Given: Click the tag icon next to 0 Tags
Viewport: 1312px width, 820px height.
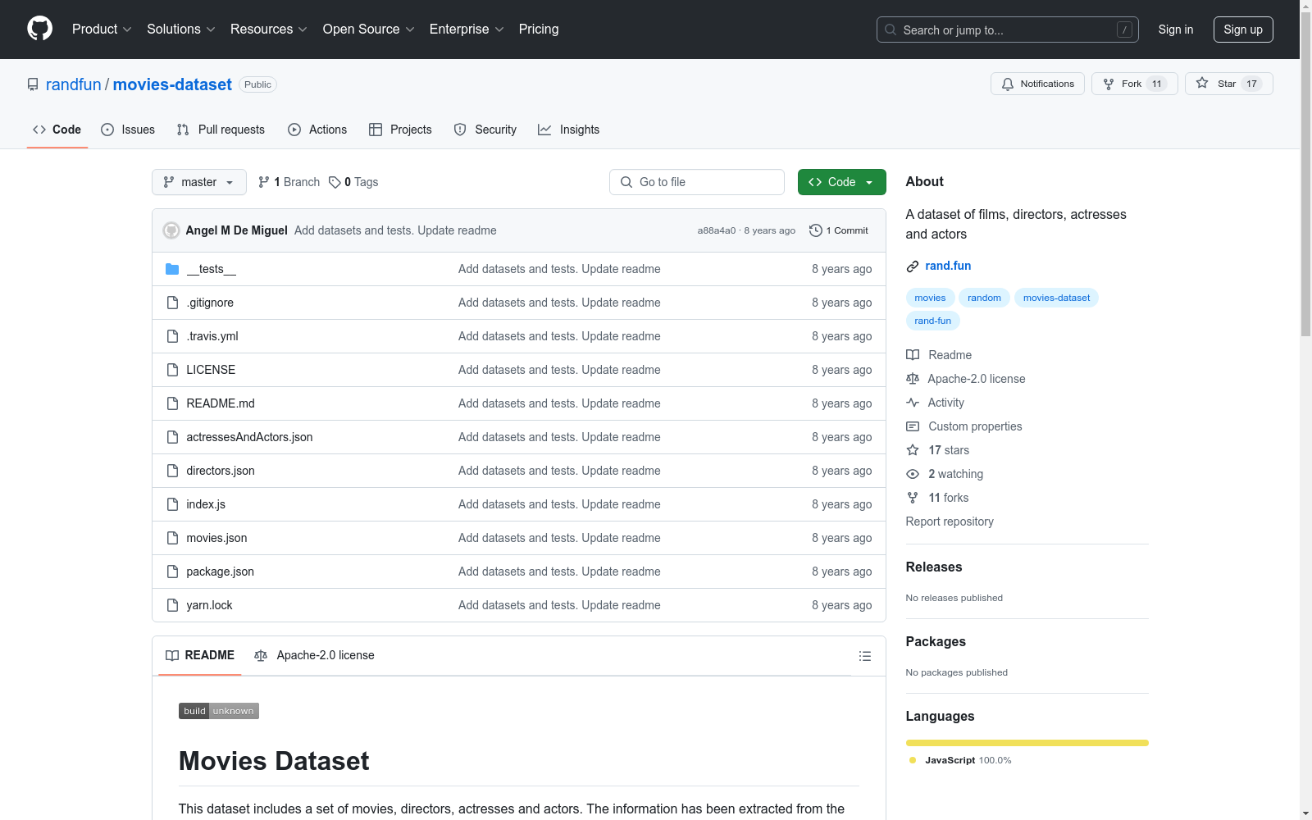Looking at the screenshot, I should (335, 182).
